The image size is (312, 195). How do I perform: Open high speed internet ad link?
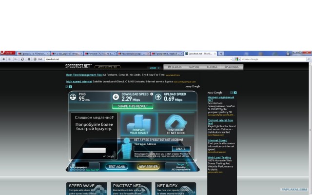click(x=79, y=81)
